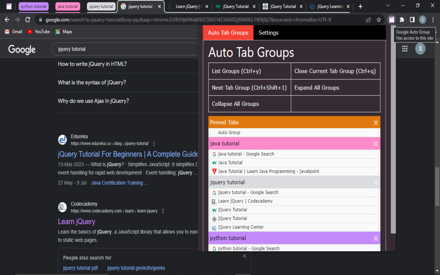Reload the page with the refresh icon
This screenshot has width=440, height=275.
(27, 20)
